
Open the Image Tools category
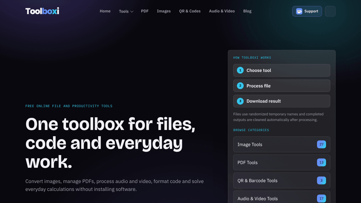click(282, 144)
